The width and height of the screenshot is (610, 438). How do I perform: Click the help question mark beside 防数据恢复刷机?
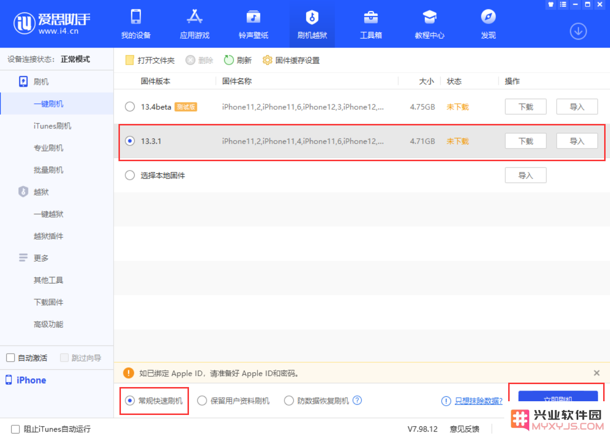357,400
